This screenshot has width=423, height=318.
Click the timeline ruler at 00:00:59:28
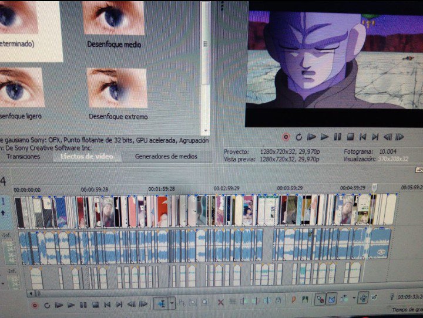[95, 190]
